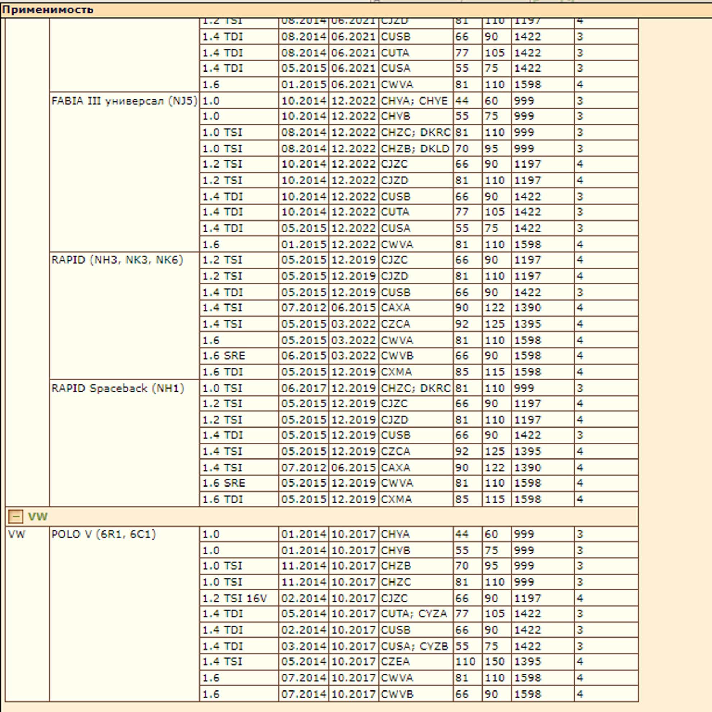Click the 110 kW cell in the POLO row
Image resolution: width=712 pixels, height=712 pixels.
465,662
